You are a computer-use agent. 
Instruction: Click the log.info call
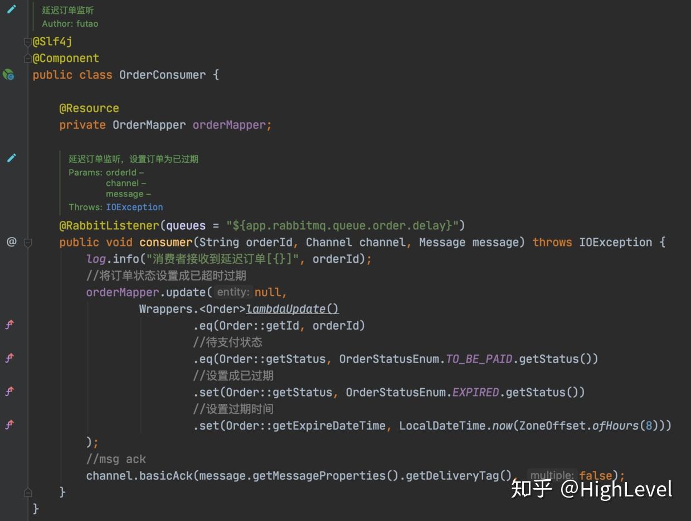(x=113, y=259)
